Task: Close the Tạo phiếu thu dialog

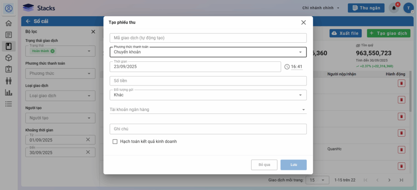Action: click(303, 22)
